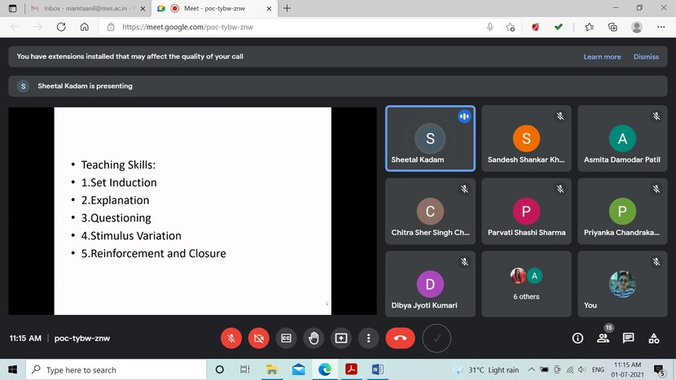Click the Present now screen-share icon
The height and width of the screenshot is (380, 676).
[341, 338]
